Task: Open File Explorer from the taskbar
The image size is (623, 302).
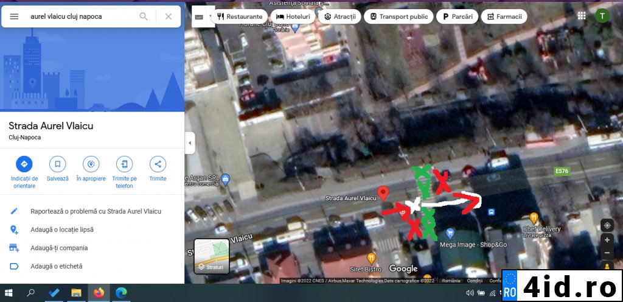Action: click(76, 293)
